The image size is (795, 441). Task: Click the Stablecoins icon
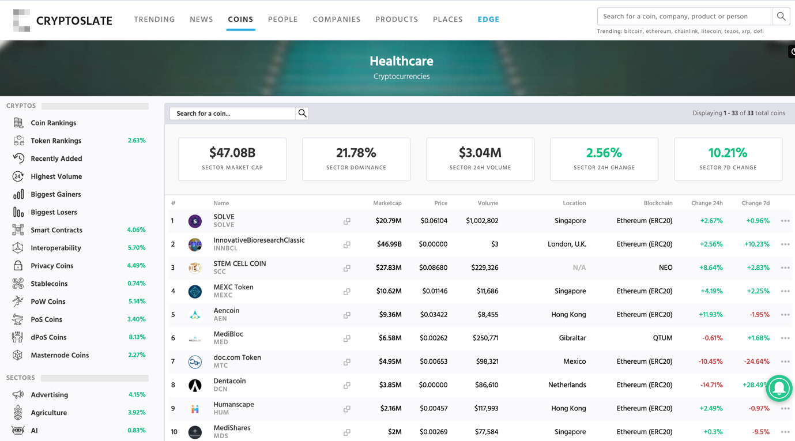tap(18, 284)
